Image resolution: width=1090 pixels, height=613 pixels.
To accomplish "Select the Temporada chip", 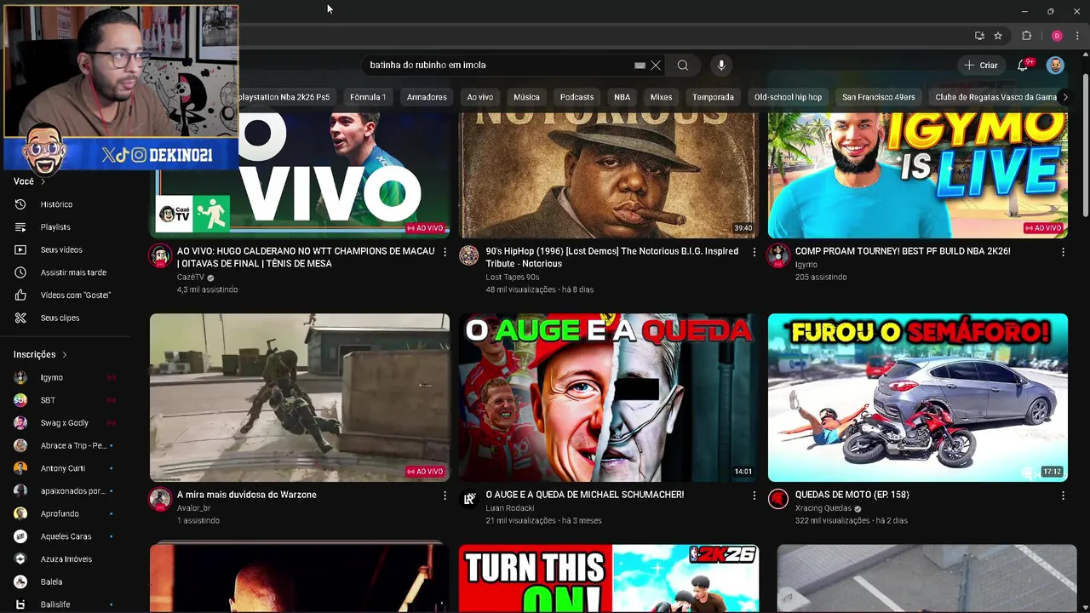I will point(713,97).
